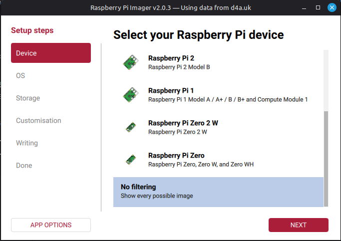Maximize the Raspberry Pi Imager window
Viewport: 341px width, 241px height.
point(318,8)
